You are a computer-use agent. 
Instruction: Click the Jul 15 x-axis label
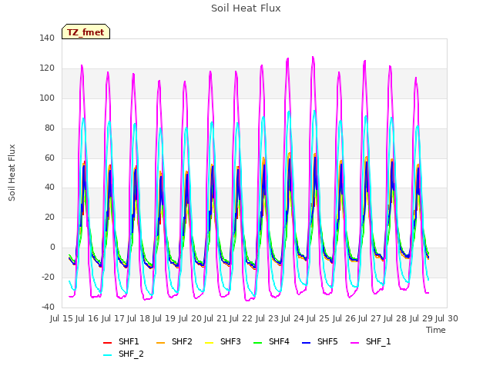[62, 318]
